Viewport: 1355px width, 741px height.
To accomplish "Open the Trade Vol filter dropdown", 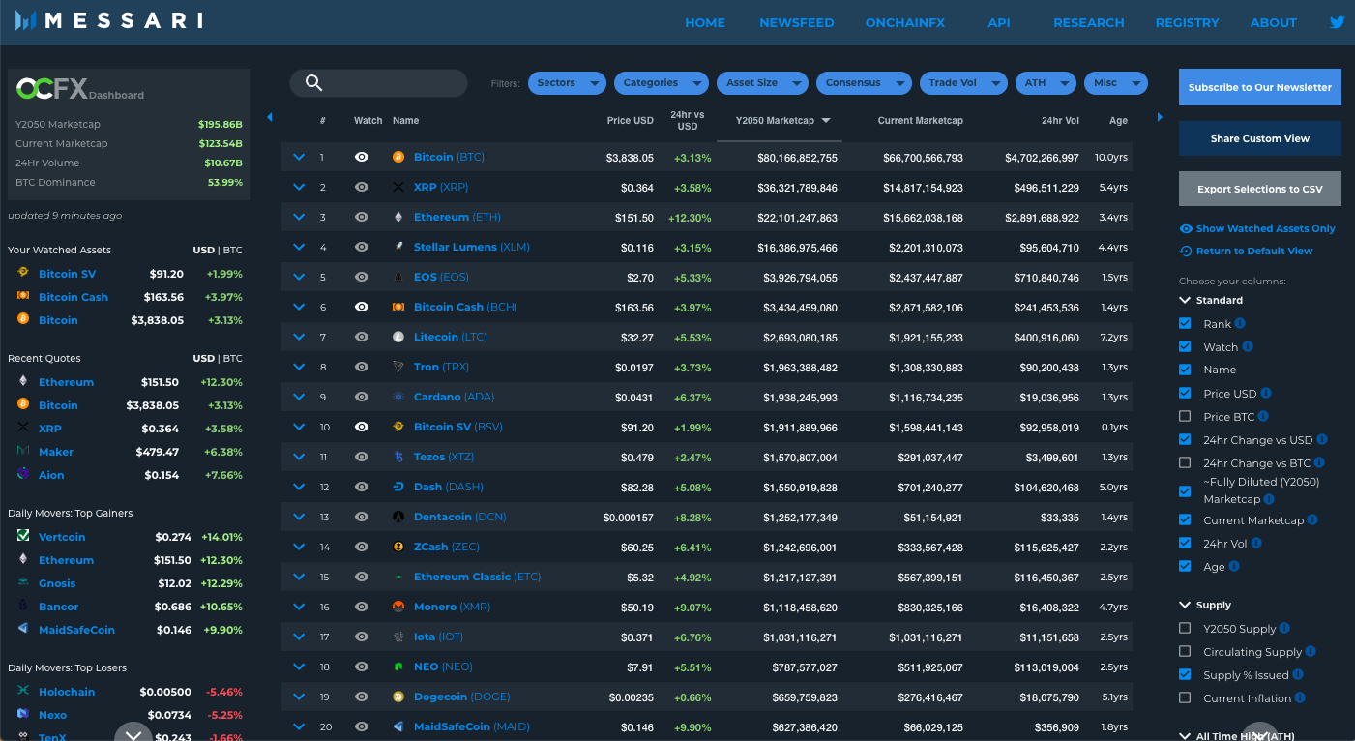I will click(963, 83).
